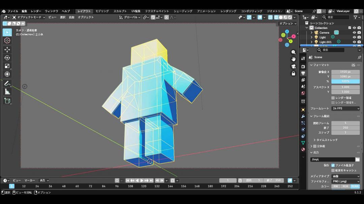Open the PNG file format dropdown
The width and height of the screenshot is (364, 204).
click(x=345, y=181)
